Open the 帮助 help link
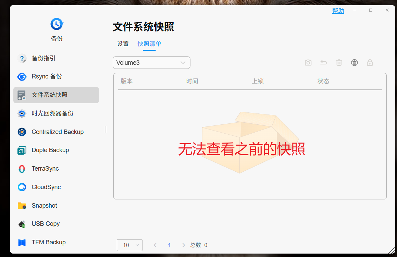 338,11
